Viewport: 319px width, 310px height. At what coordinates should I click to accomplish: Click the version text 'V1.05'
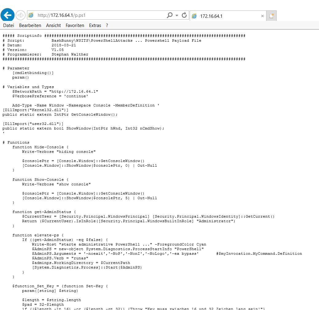58,50
